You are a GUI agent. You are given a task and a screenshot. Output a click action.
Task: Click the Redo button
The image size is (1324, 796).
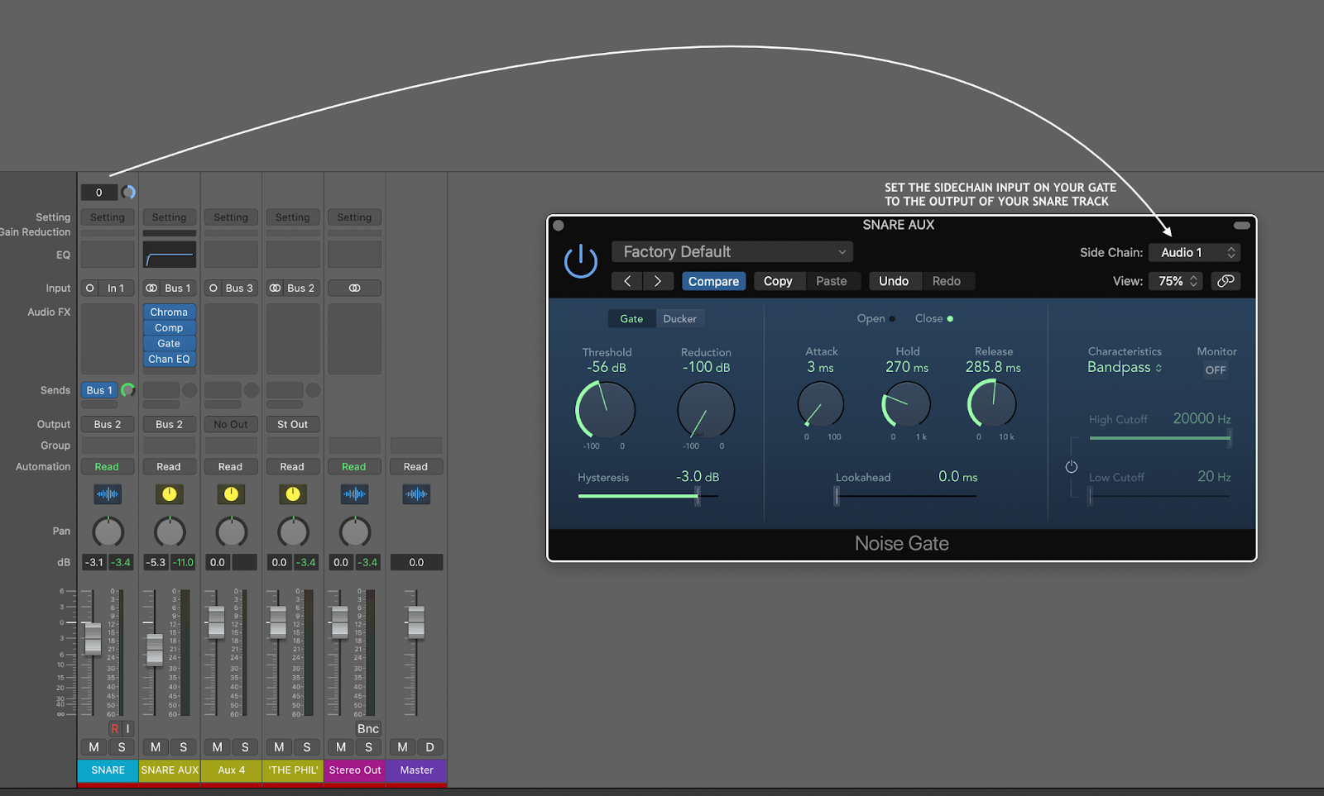tap(947, 281)
